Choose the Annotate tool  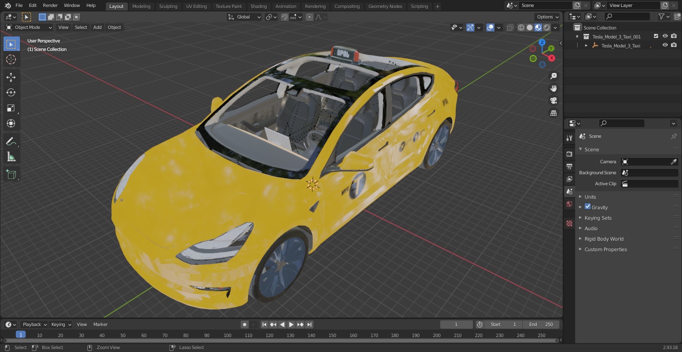[11, 141]
